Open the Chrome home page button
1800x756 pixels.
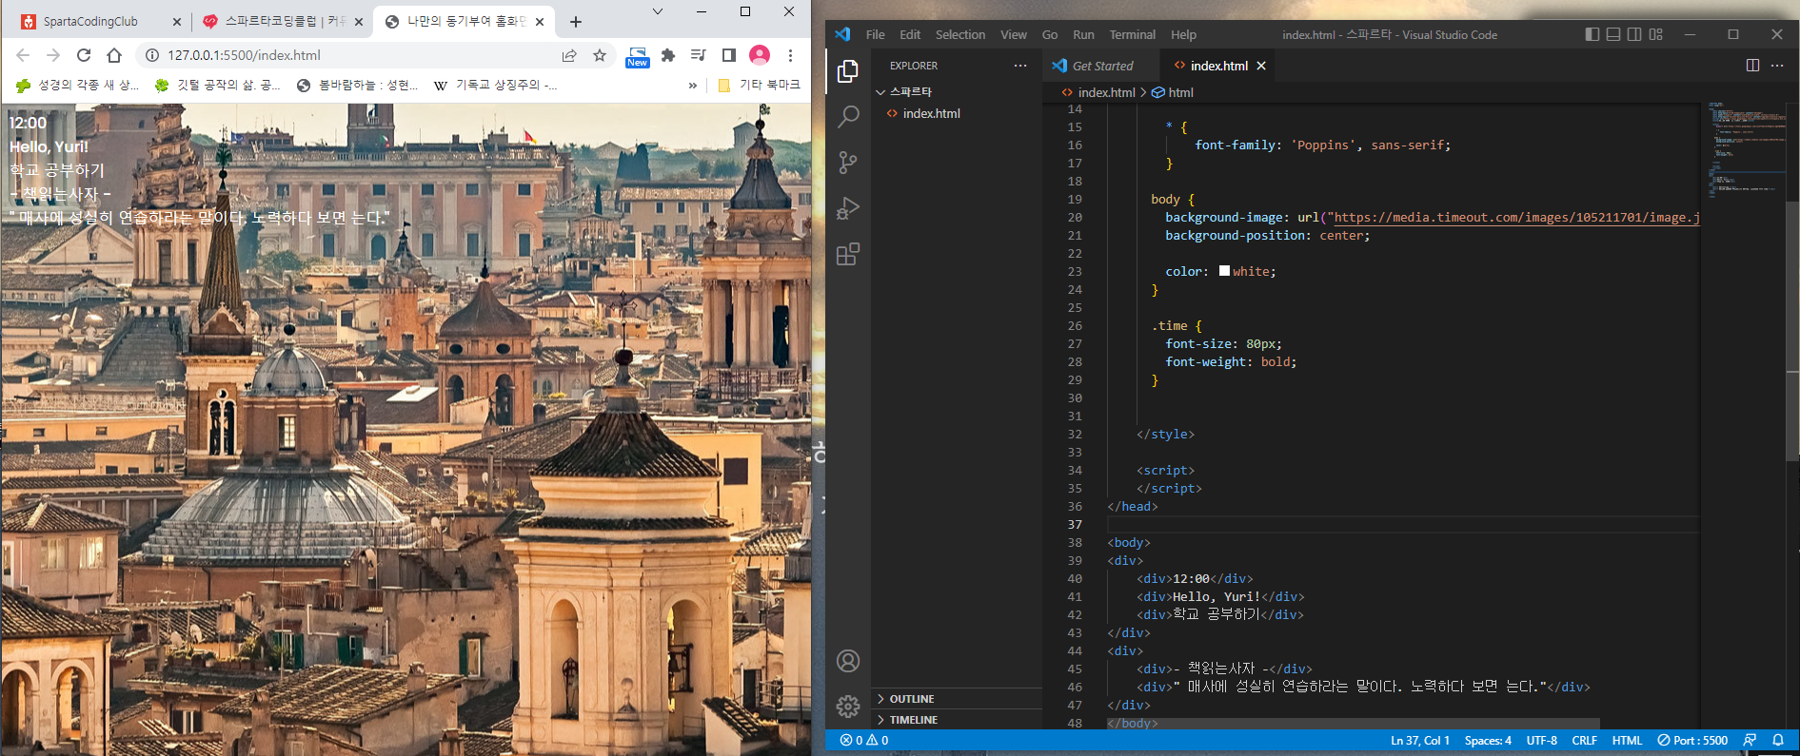pos(114,55)
